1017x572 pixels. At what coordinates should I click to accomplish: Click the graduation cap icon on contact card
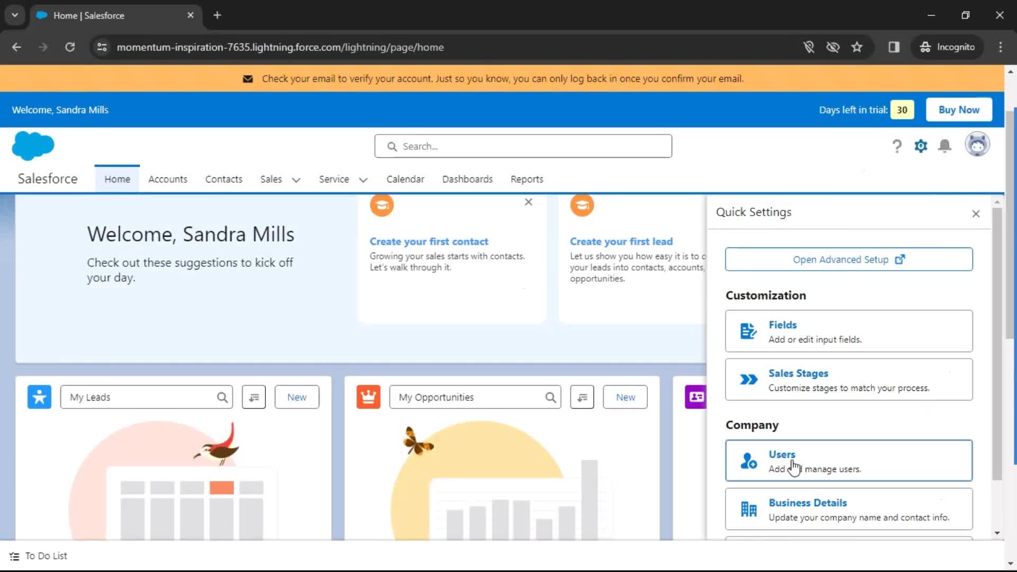point(381,205)
